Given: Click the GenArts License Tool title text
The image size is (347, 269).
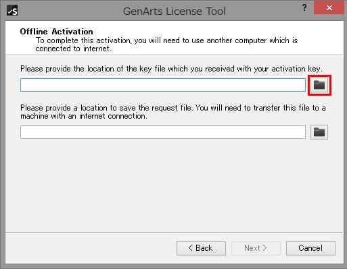Looking at the screenshot, I should pyautogui.click(x=175, y=11).
